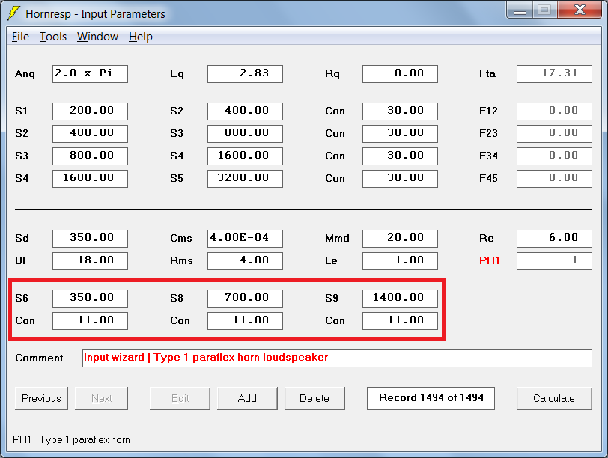Click the Delete record button
The width and height of the screenshot is (608, 458).
(314, 398)
